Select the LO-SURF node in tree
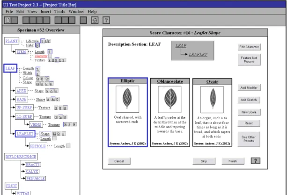287x195 pixels. pyautogui.click(x=24, y=116)
